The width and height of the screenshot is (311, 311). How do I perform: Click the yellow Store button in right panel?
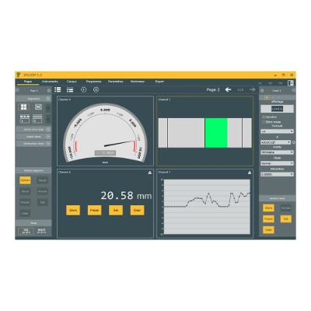pyautogui.click(x=268, y=208)
